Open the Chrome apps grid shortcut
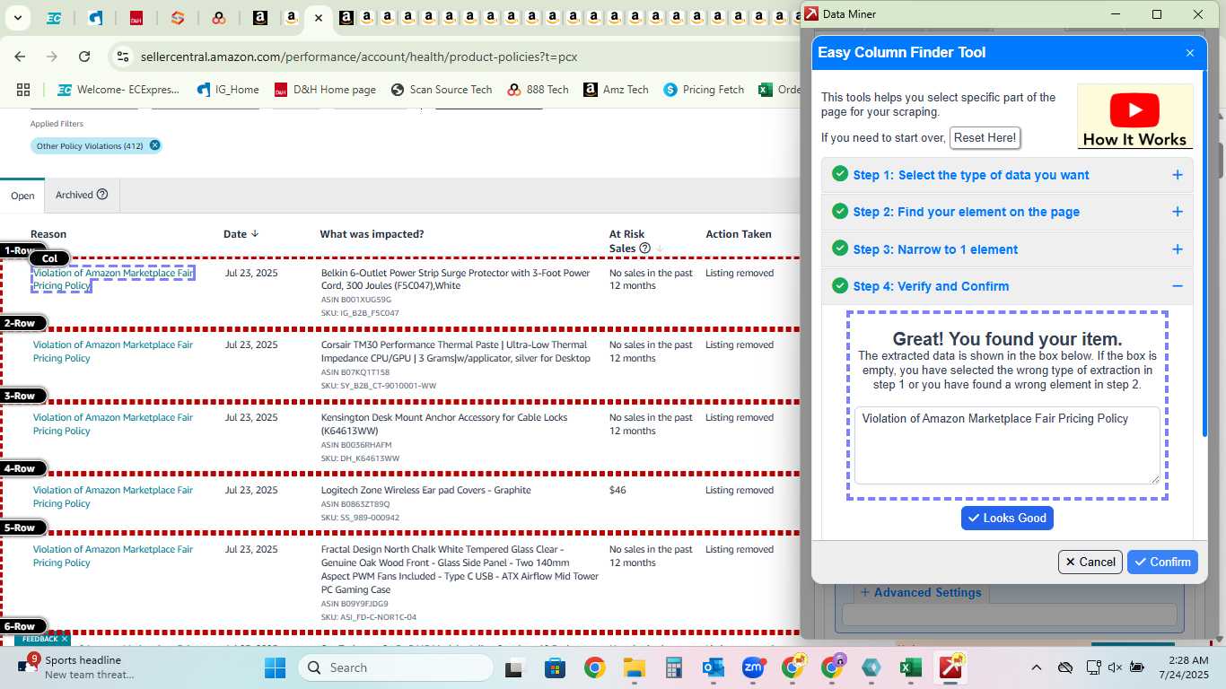This screenshot has height=689, width=1226. pyautogui.click(x=23, y=90)
